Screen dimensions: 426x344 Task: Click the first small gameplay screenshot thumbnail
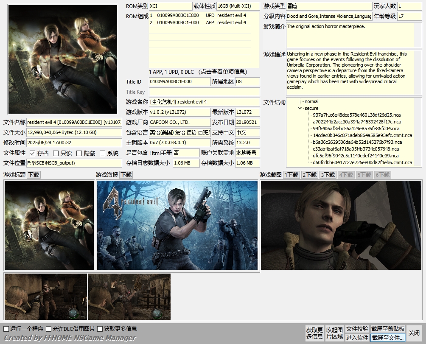click(x=46, y=297)
